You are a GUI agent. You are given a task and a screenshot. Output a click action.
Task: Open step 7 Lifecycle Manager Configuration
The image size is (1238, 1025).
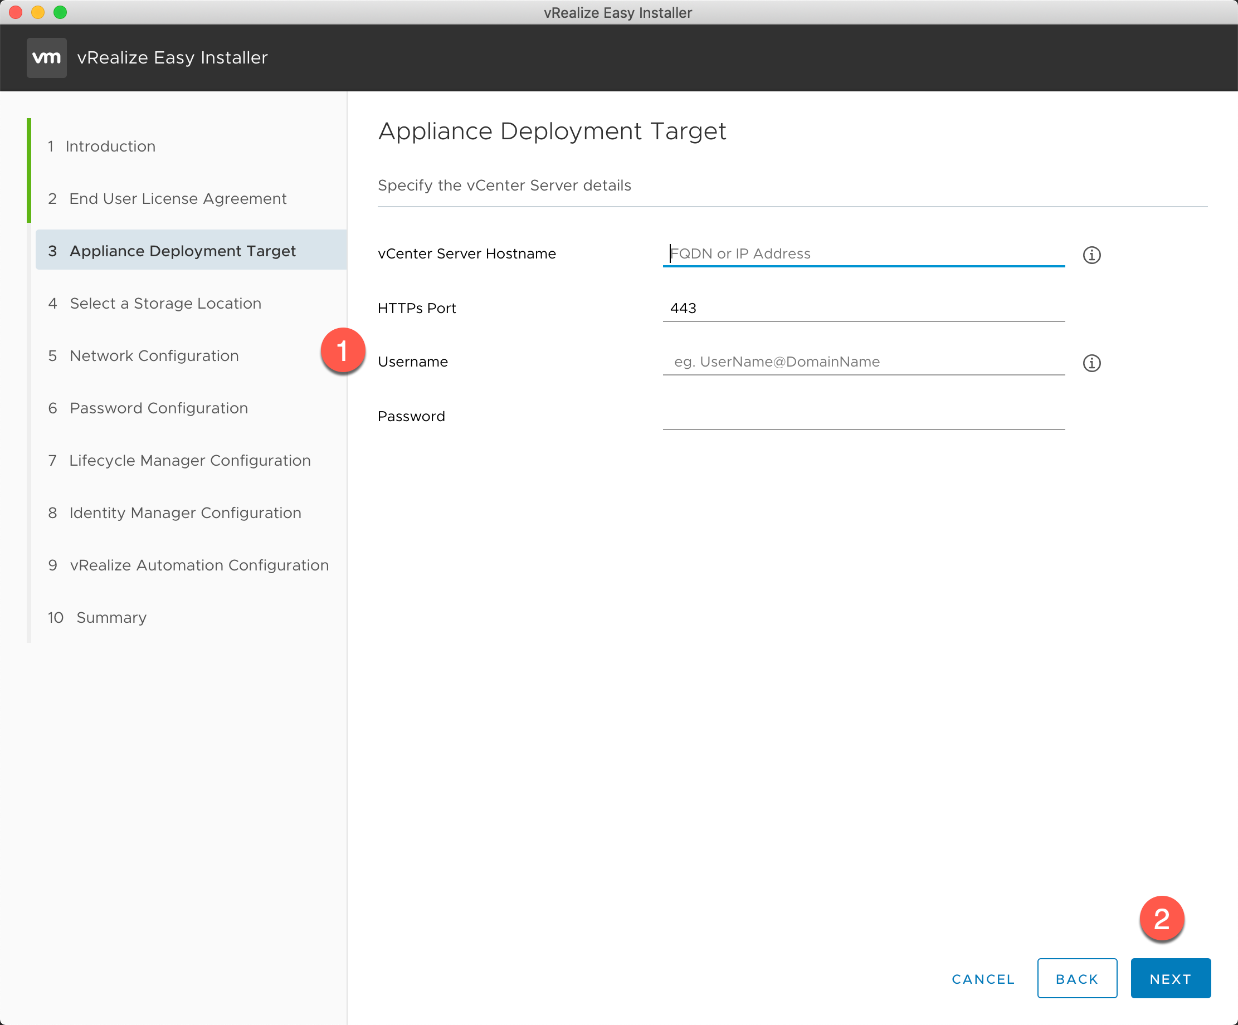(179, 460)
